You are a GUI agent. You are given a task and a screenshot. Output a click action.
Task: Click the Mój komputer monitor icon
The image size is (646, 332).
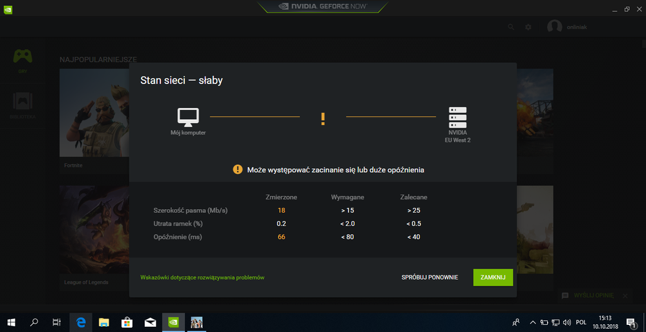pyautogui.click(x=188, y=117)
